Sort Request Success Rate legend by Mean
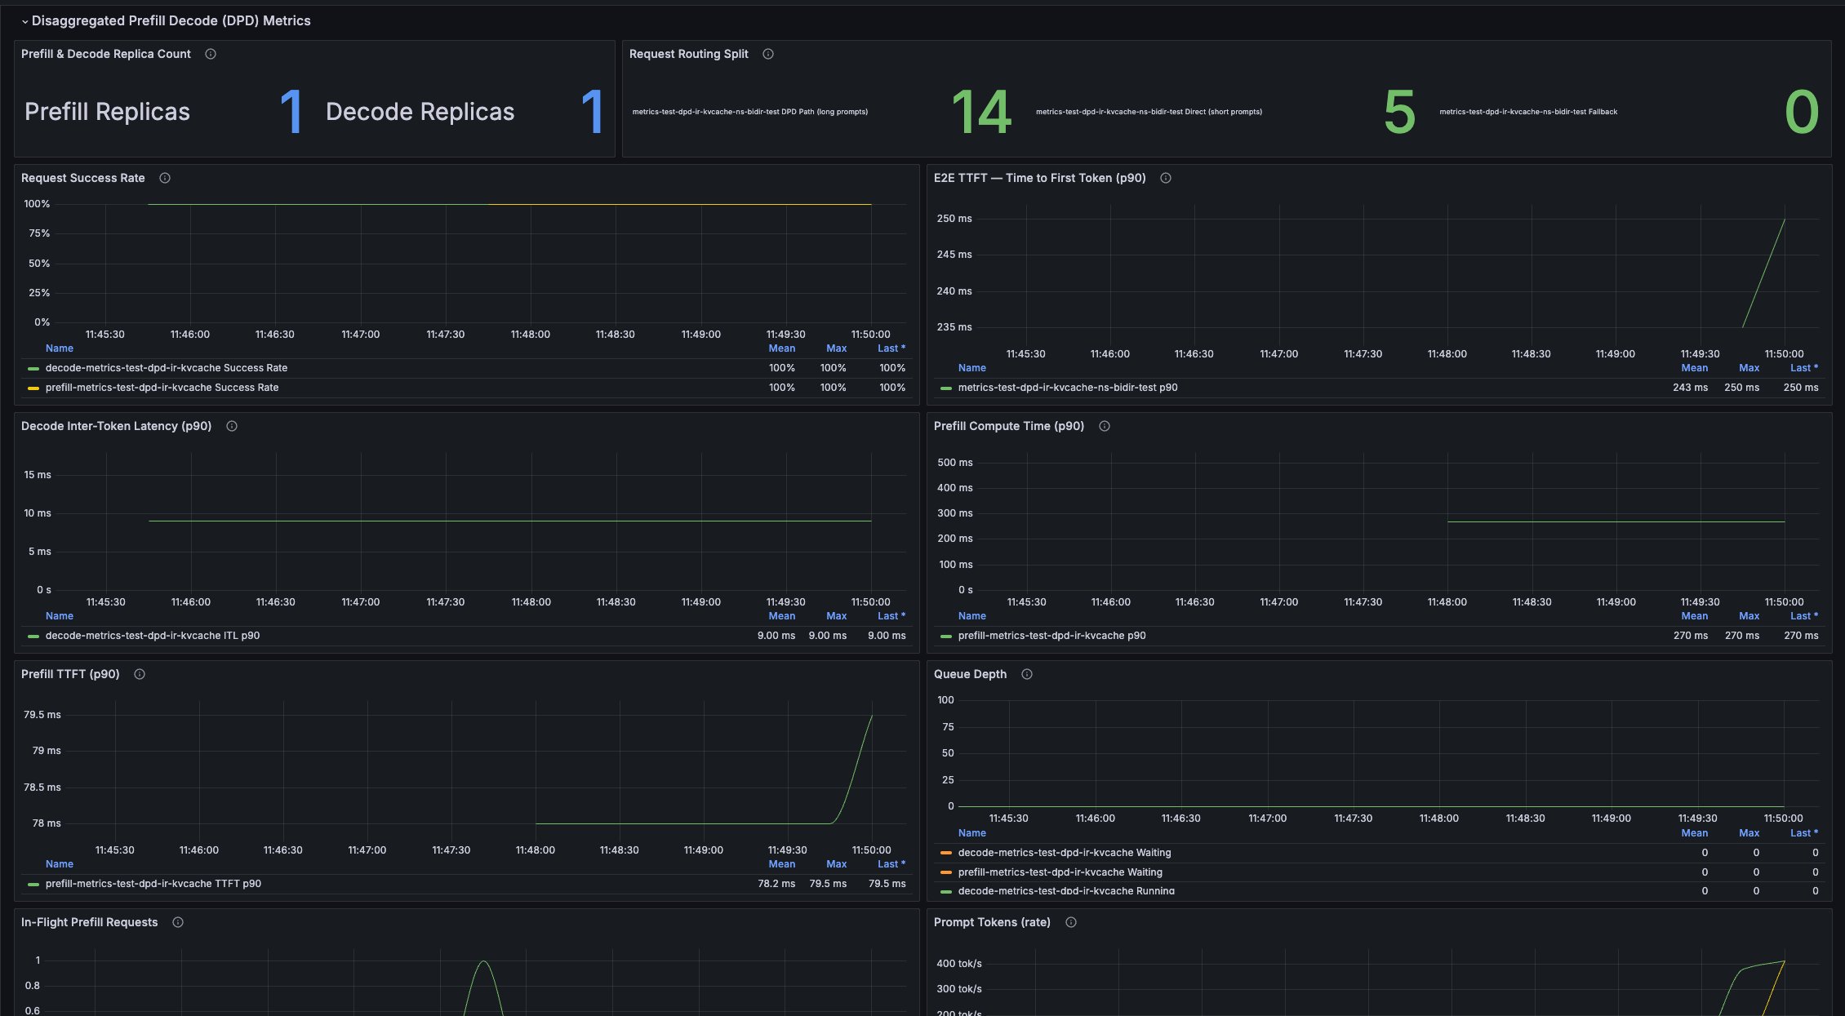Viewport: 1845px width, 1016px height. click(x=782, y=348)
